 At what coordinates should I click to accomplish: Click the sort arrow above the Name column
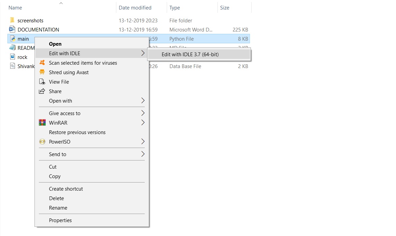click(x=61, y=3)
